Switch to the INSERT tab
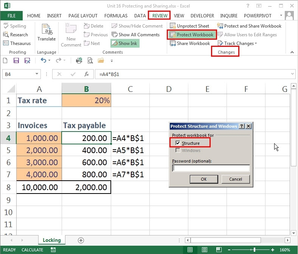Image resolution: width=298 pixels, height=254 pixels. (x=54, y=16)
